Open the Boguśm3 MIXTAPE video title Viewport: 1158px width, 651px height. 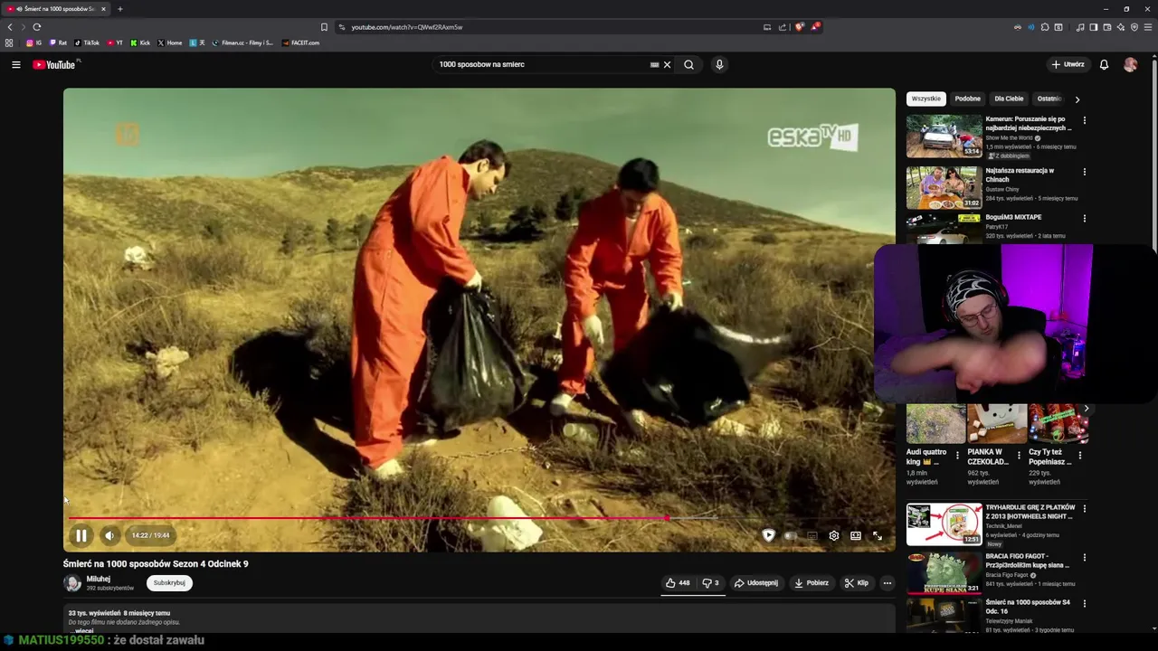coord(1013,218)
